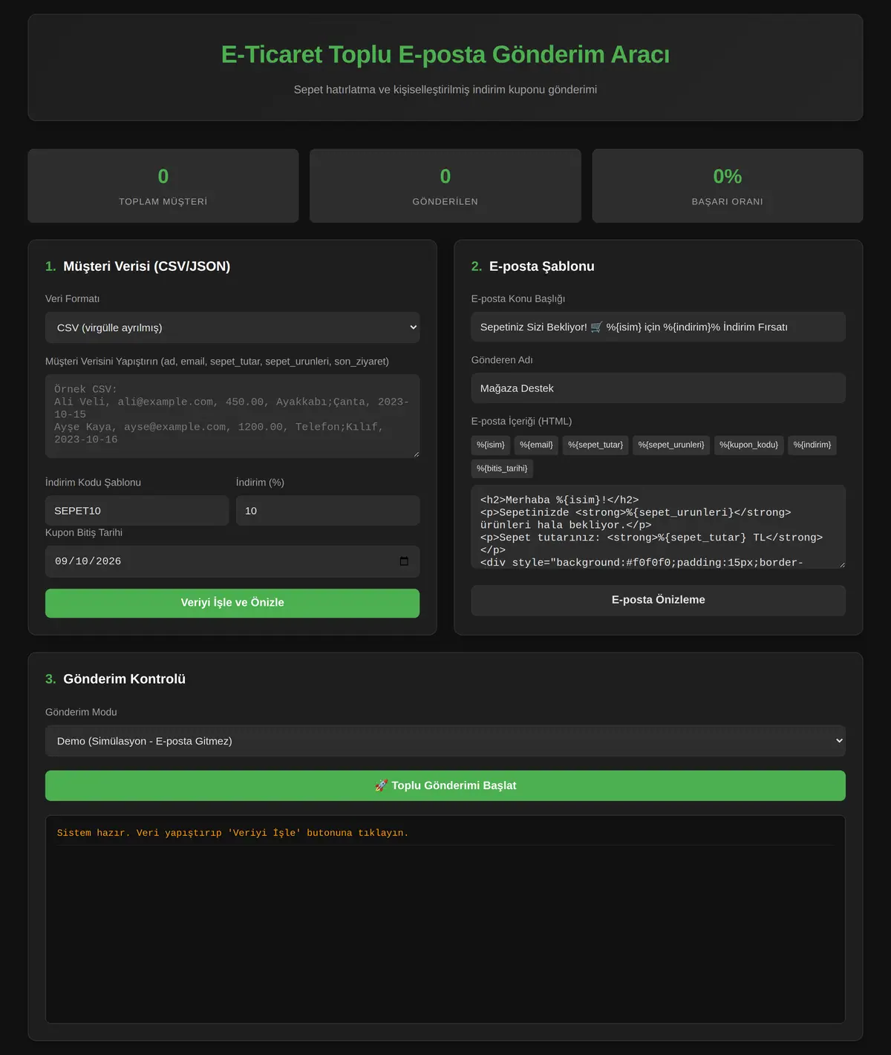The width and height of the screenshot is (891, 1055).
Task: Click the Veriyi İşle ve Önizle button
Action: pyautogui.click(x=232, y=603)
